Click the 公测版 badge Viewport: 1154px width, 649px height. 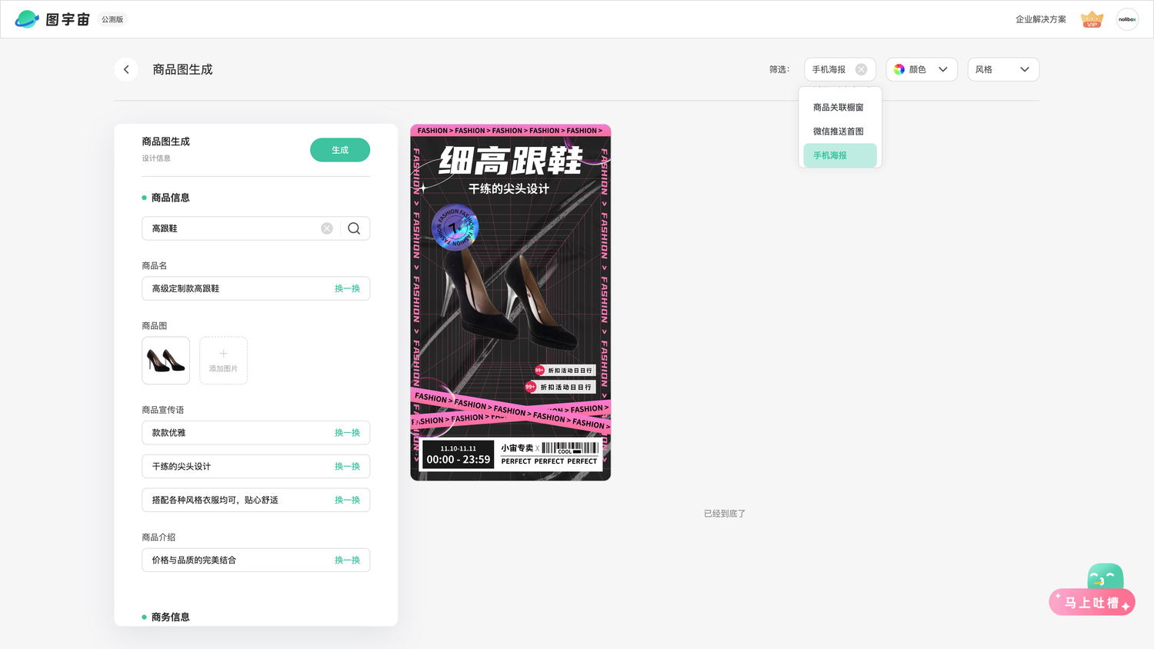tap(112, 19)
